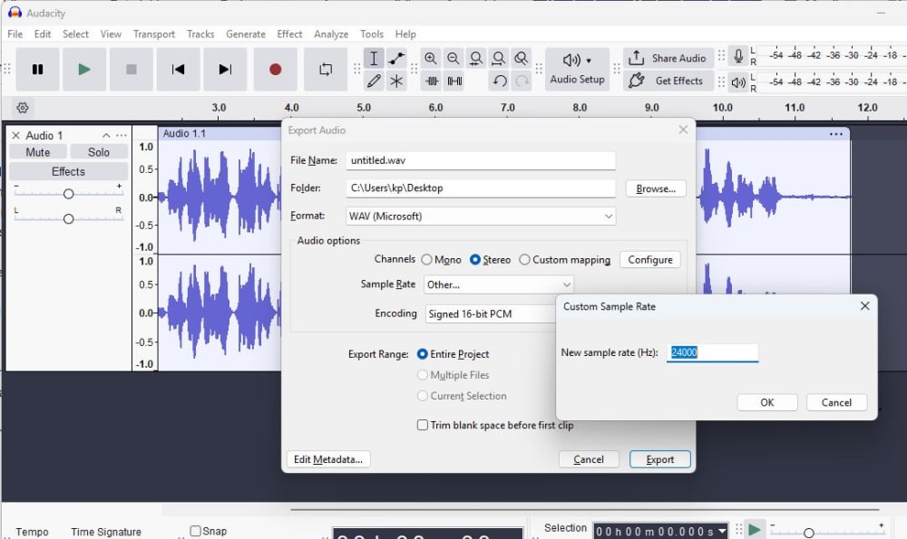Open the Analyze menu

(331, 34)
